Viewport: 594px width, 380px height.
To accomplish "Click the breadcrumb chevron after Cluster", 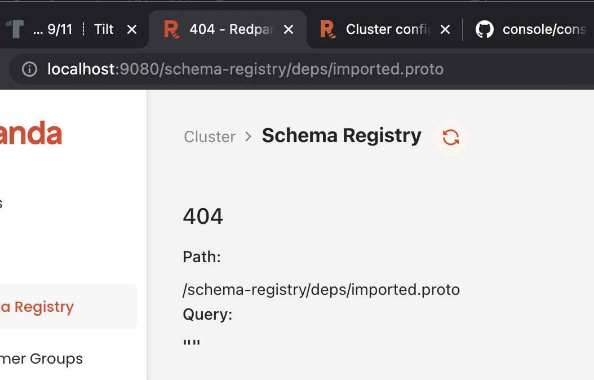I will coord(247,137).
